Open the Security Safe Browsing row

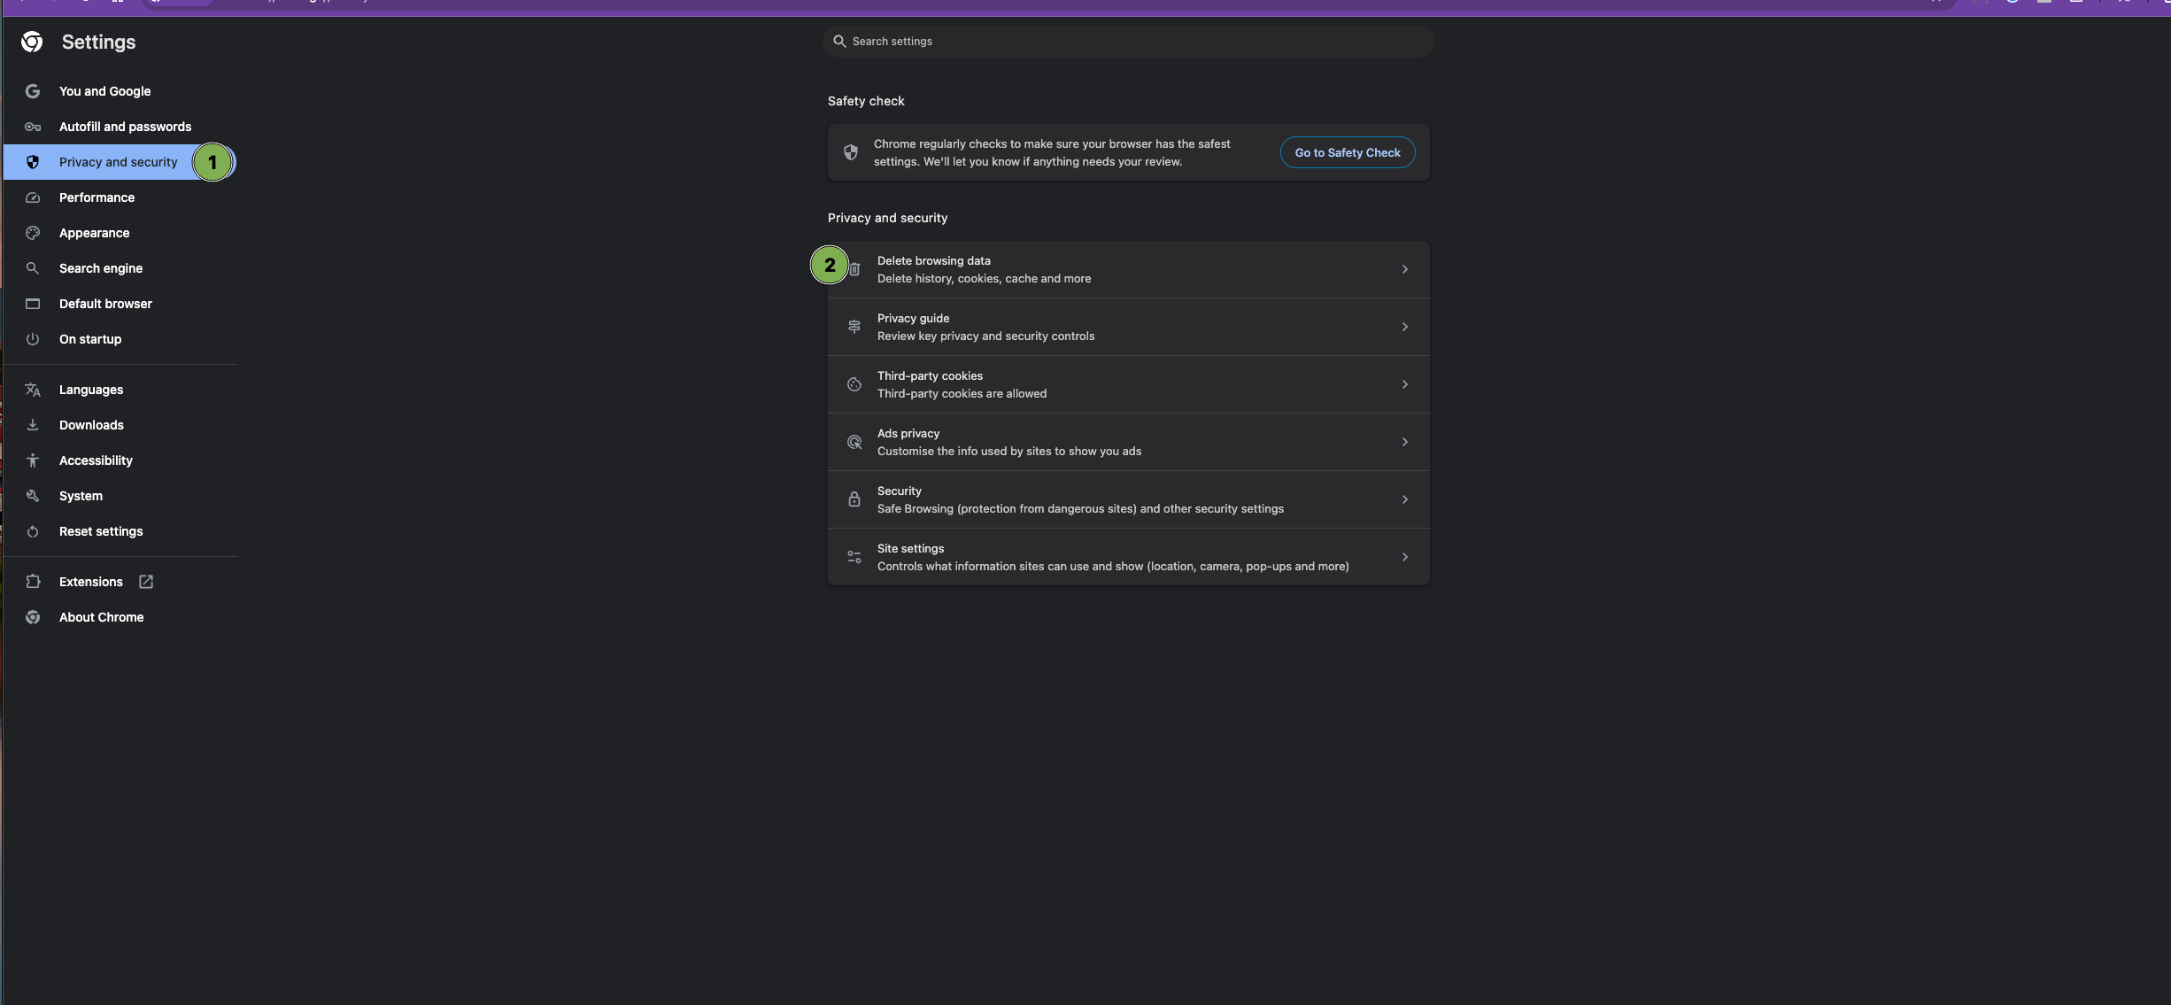tap(1129, 499)
